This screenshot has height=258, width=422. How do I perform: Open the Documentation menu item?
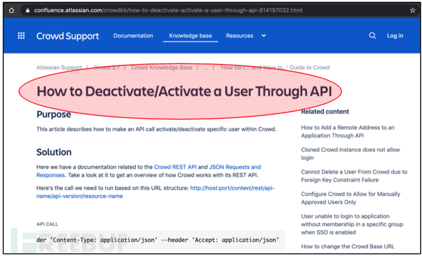[x=133, y=36]
